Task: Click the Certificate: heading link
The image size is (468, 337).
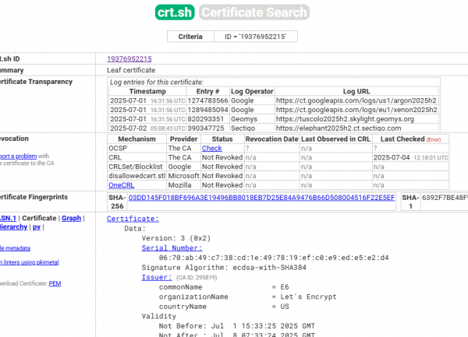Action: pyautogui.click(x=133, y=219)
